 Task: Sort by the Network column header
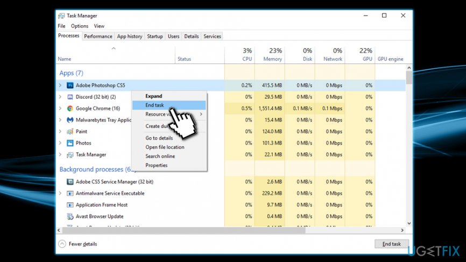330,55
